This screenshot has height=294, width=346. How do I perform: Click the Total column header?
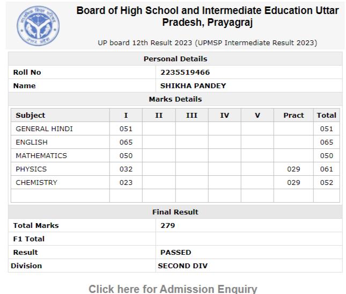point(327,115)
